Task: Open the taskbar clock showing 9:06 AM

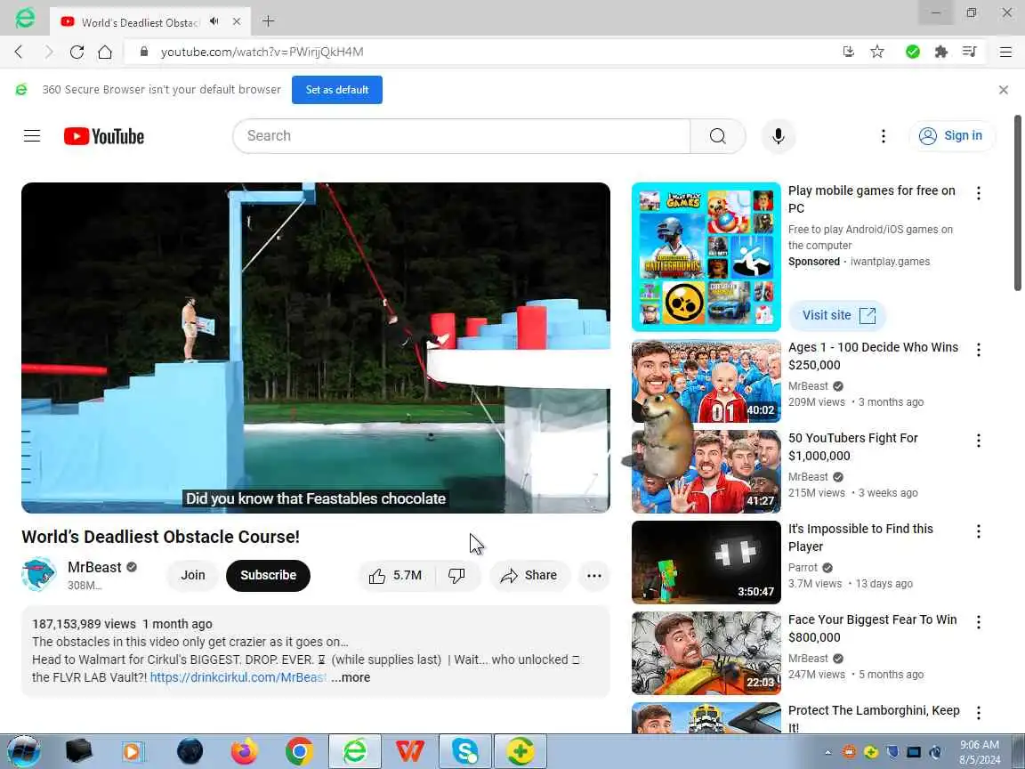Action: [980, 752]
